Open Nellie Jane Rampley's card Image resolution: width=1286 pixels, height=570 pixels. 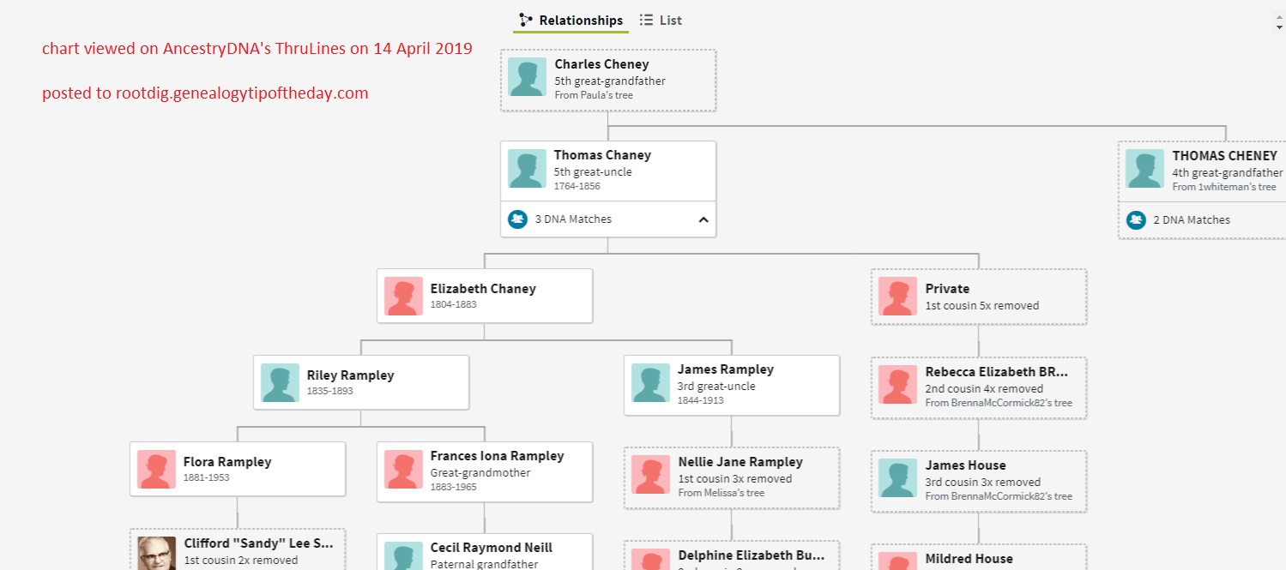(731, 477)
